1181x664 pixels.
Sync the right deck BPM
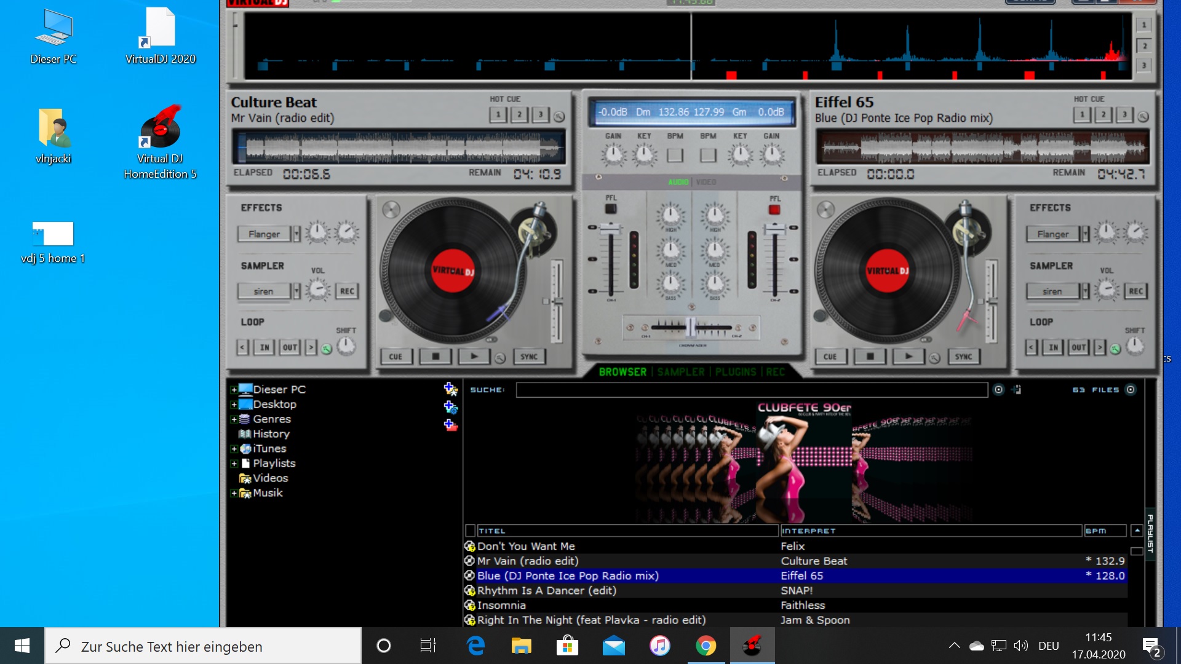click(963, 357)
